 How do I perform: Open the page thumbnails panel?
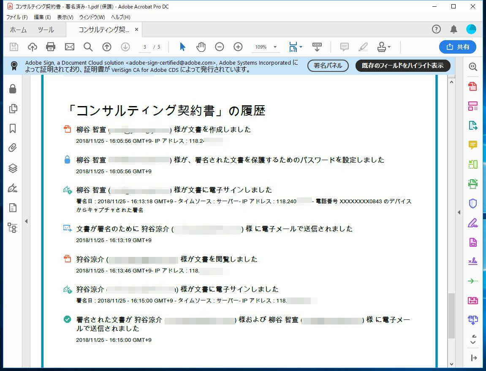pos(13,109)
